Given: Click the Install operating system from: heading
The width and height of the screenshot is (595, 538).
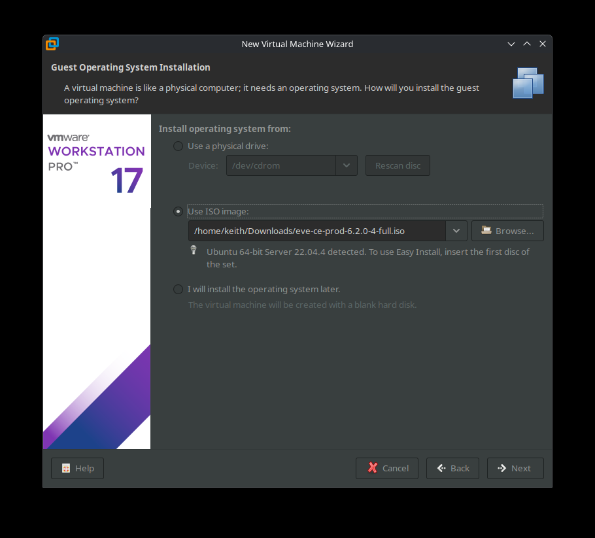Looking at the screenshot, I should pyautogui.click(x=225, y=129).
